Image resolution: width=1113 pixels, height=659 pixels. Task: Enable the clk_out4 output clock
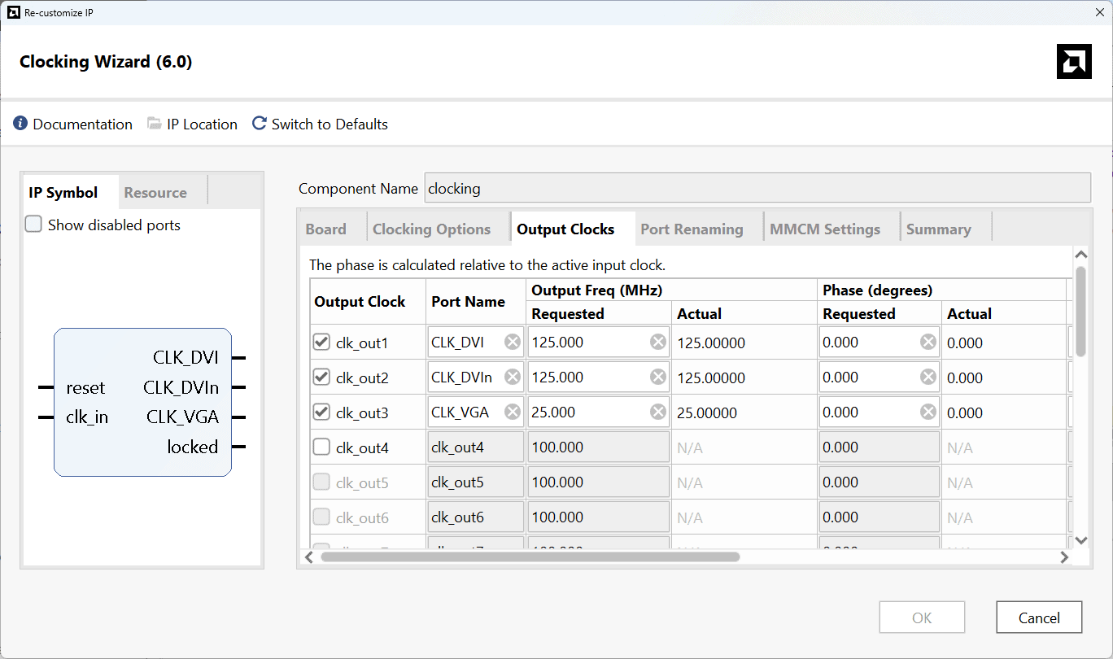pyautogui.click(x=321, y=447)
